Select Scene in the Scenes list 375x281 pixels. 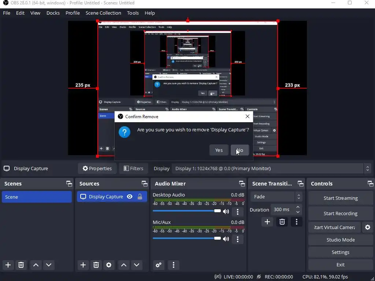(37, 197)
